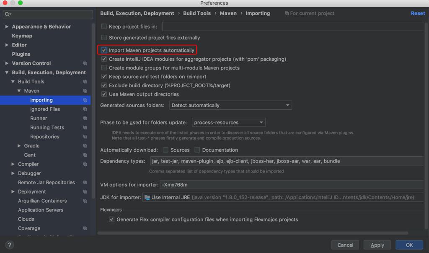The height and width of the screenshot is (253, 429).
Task: Expand Version Control section
Action: (7, 63)
